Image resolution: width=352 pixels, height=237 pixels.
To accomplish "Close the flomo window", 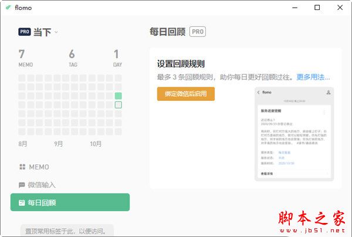I will pyautogui.click(x=340, y=8).
